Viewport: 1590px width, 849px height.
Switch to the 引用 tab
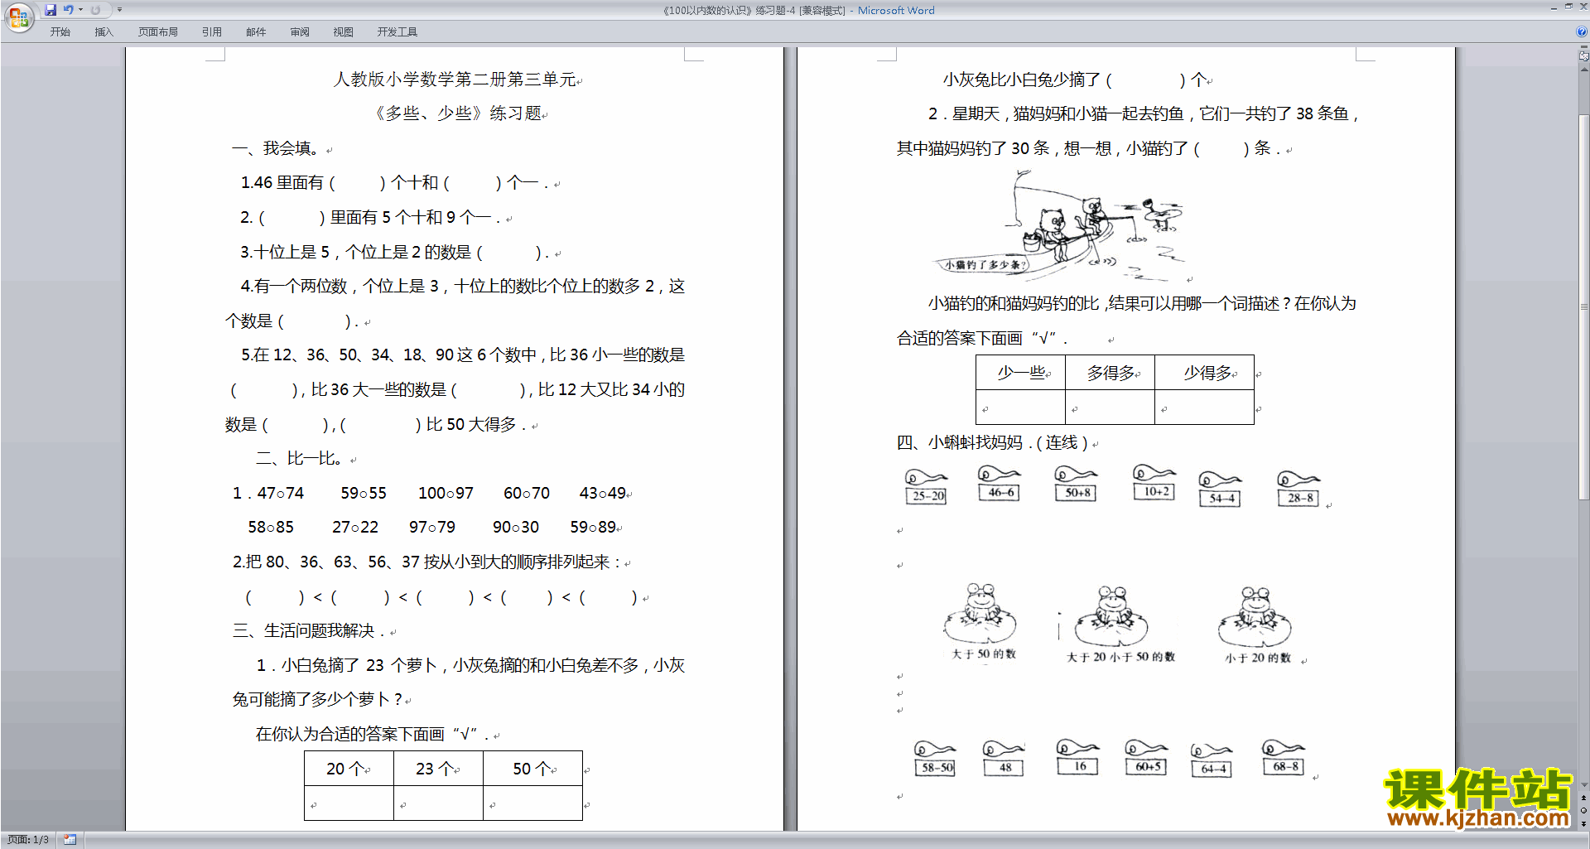point(211,32)
